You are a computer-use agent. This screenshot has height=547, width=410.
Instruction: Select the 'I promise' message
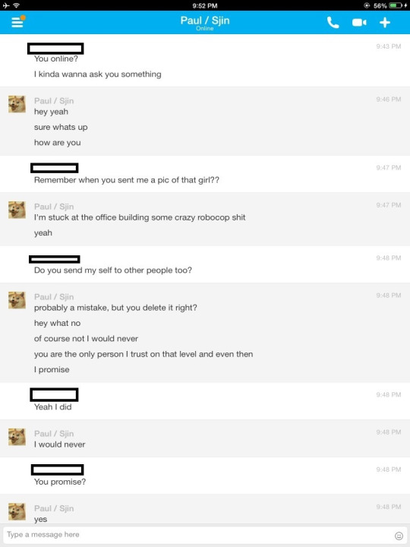(x=52, y=370)
